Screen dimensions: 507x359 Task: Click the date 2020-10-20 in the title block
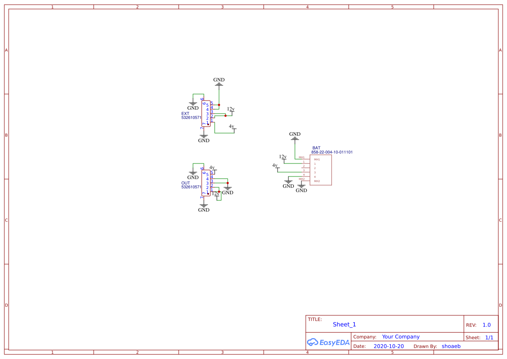click(389, 346)
